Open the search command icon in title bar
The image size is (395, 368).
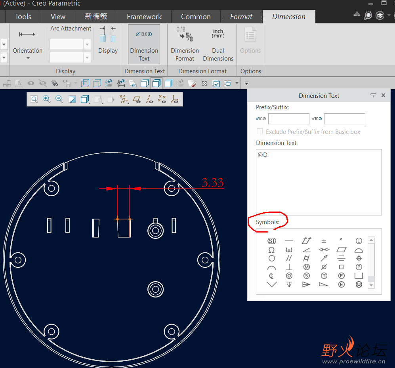tap(368, 15)
